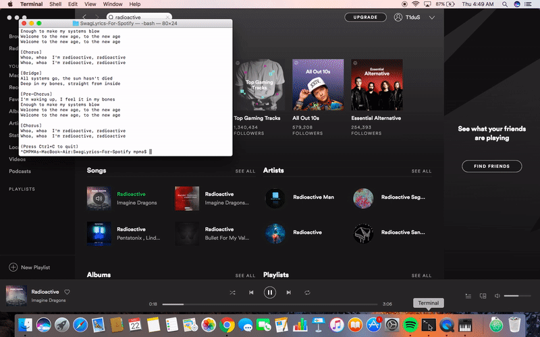Click the now playing album art thumbnail
This screenshot has width=540, height=337.
pos(16,295)
